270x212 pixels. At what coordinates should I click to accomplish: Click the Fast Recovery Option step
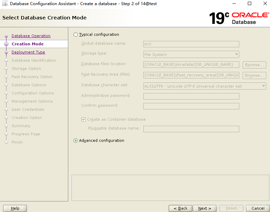click(x=32, y=77)
